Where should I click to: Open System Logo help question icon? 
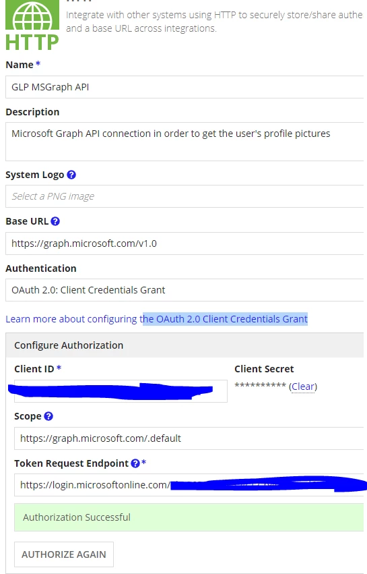click(x=71, y=175)
